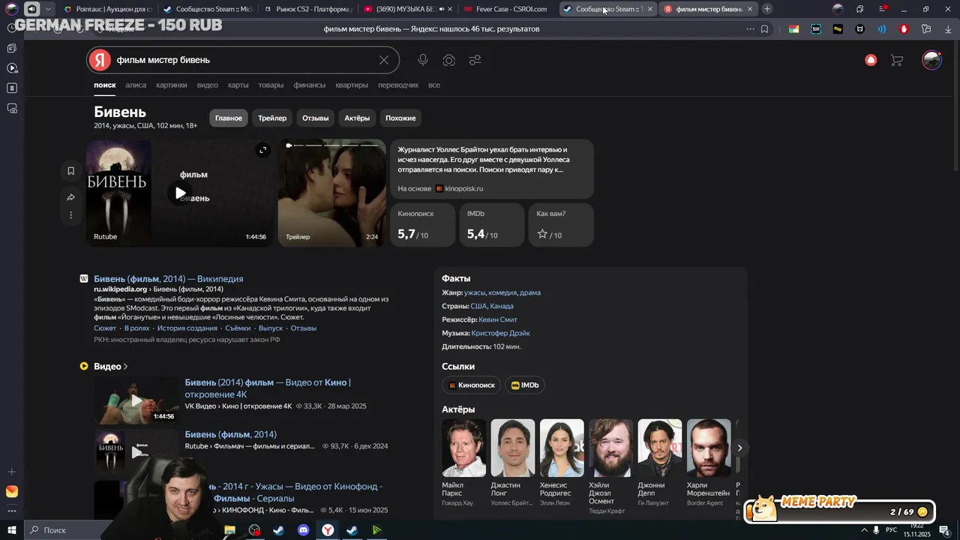Open File Explorer from taskbar
Image resolution: width=960 pixels, height=540 pixels.
229,530
